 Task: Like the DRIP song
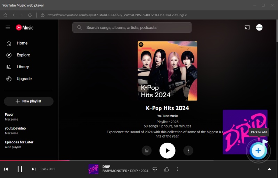[166, 169]
